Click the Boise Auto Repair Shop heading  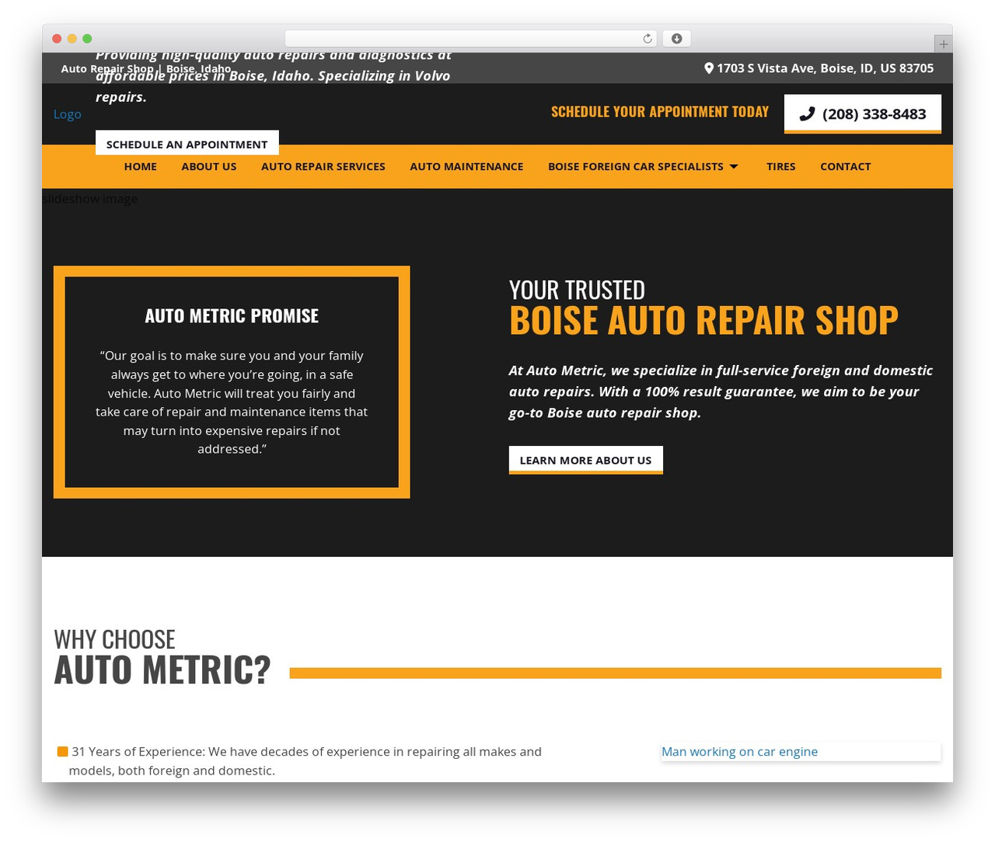(x=703, y=320)
